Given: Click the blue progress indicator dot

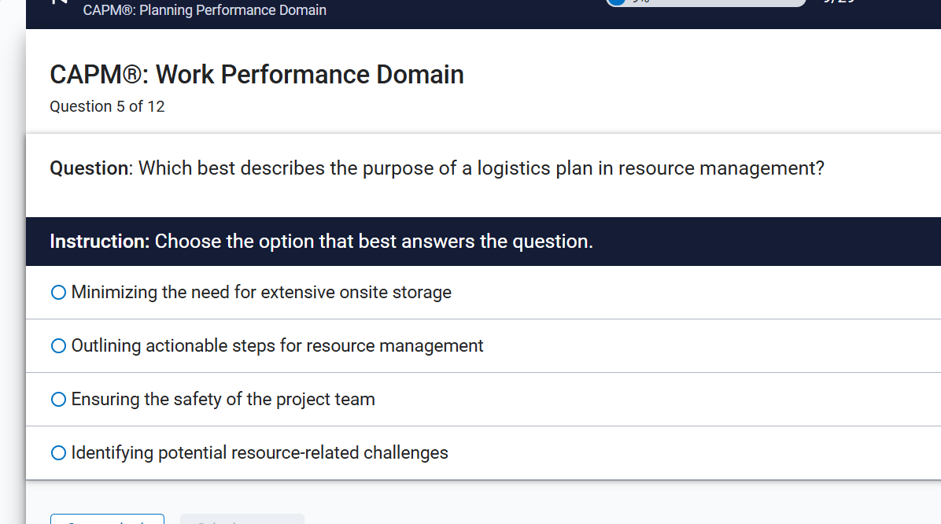Looking at the screenshot, I should tap(617, 3).
